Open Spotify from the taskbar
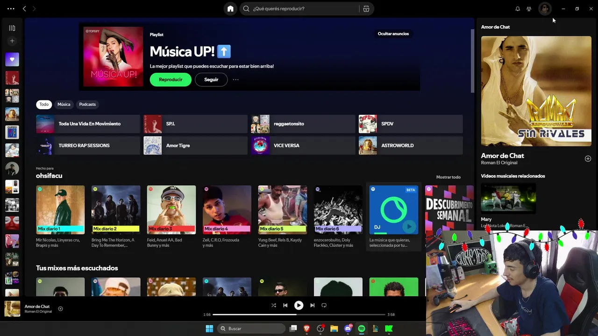The height and width of the screenshot is (336, 598). 361,329
